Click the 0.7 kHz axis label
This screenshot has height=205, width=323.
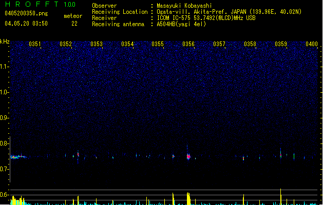point(5,169)
